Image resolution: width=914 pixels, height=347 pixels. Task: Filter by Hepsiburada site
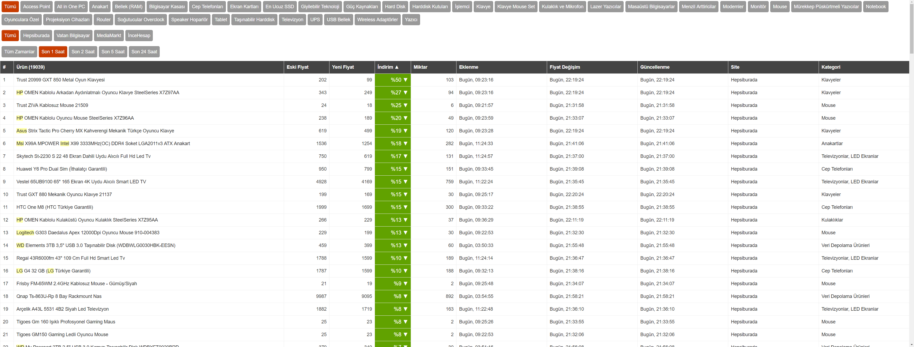coord(36,36)
